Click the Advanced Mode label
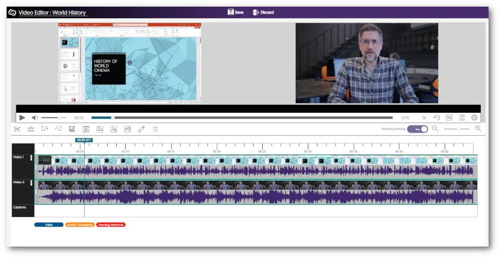The width and height of the screenshot is (500, 258). click(x=393, y=129)
